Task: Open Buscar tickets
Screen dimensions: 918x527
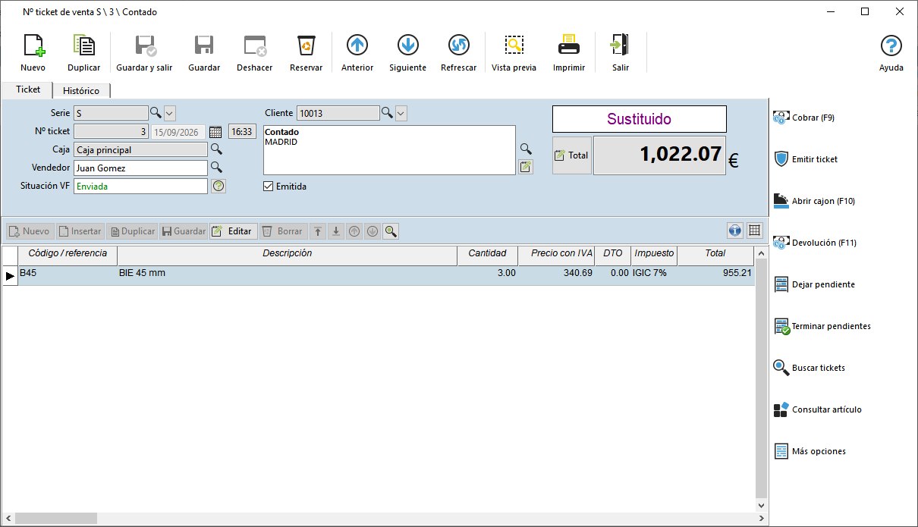Action: click(x=809, y=368)
